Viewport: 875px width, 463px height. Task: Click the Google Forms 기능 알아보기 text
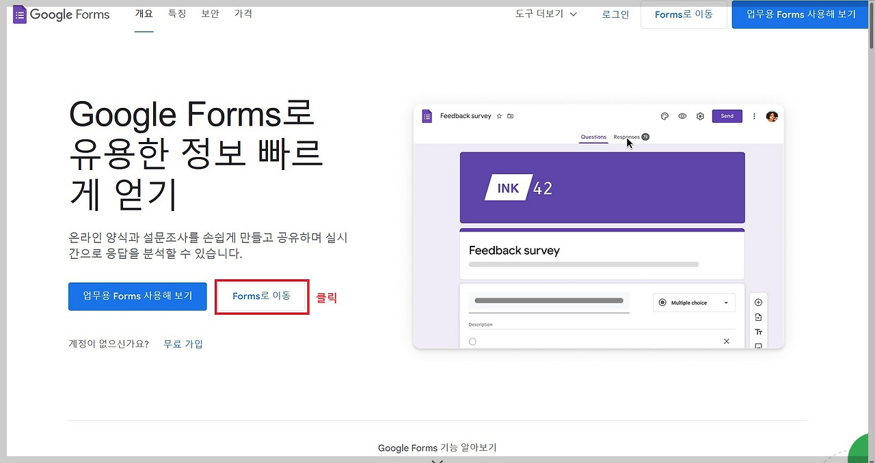437,448
